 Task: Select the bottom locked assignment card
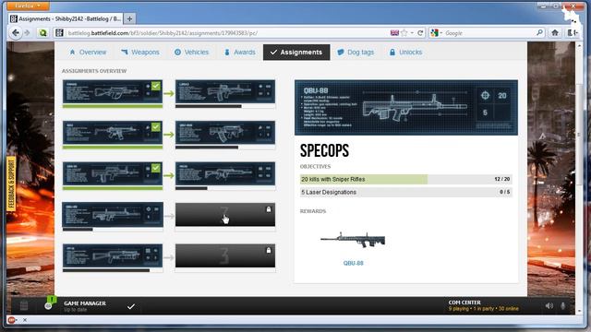pos(225,255)
